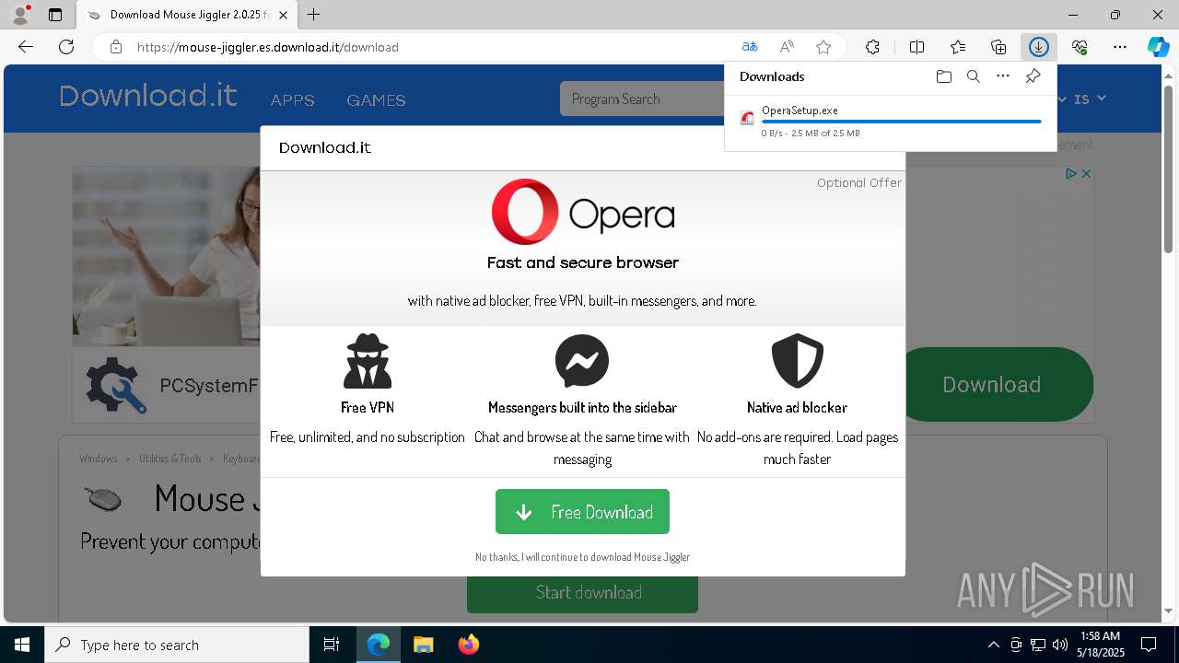
Task: Launch Firefox from taskbar
Action: point(468,645)
